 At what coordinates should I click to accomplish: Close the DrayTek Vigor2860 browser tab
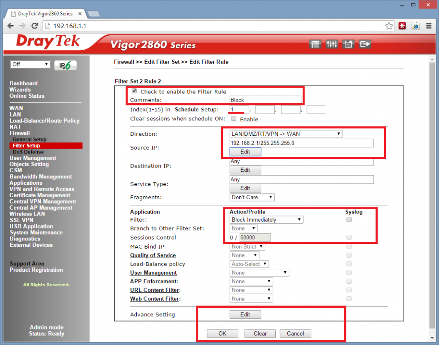pyautogui.click(x=80, y=13)
